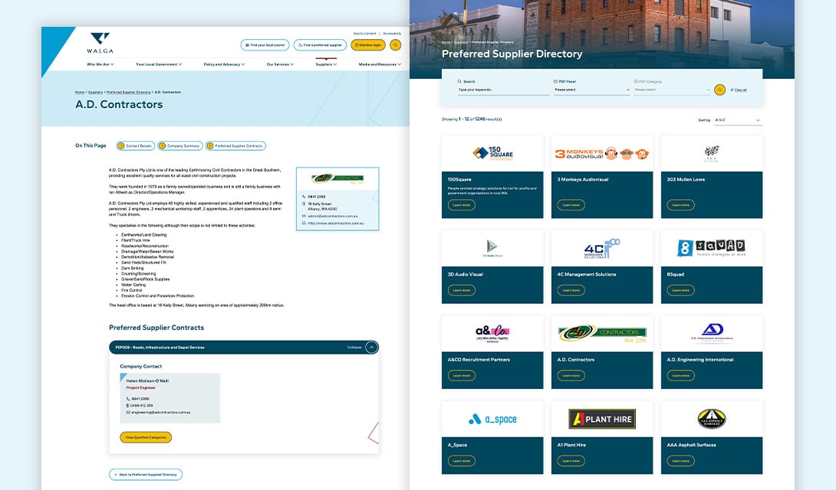Click the A1 Plant Hire logo

602,420
